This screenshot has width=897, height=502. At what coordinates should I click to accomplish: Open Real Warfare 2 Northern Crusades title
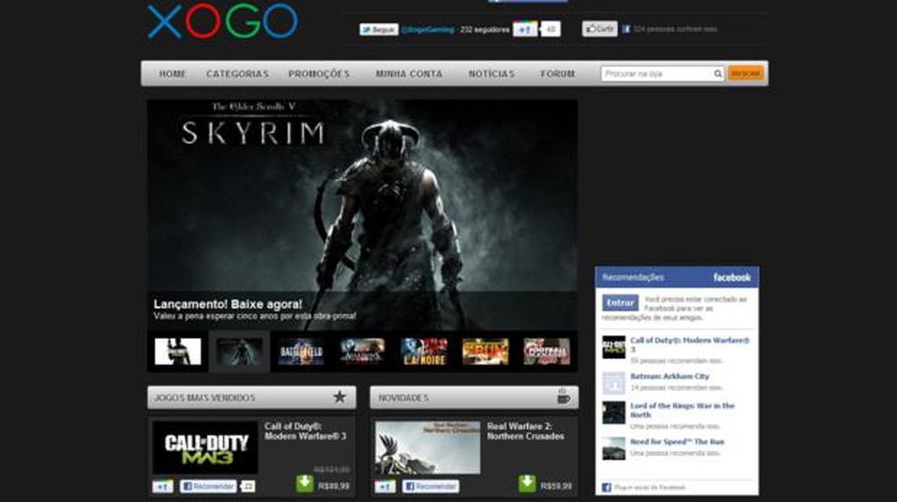point(525,431)
